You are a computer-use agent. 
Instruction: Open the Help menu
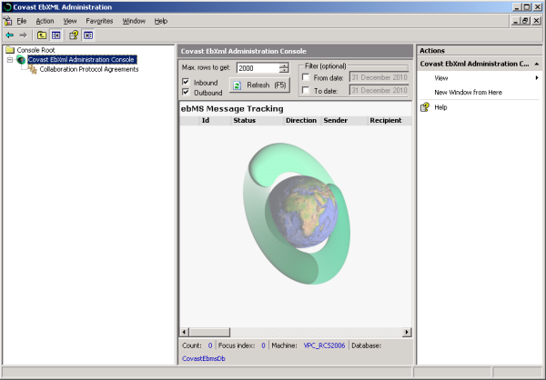(x=161, y=21)
